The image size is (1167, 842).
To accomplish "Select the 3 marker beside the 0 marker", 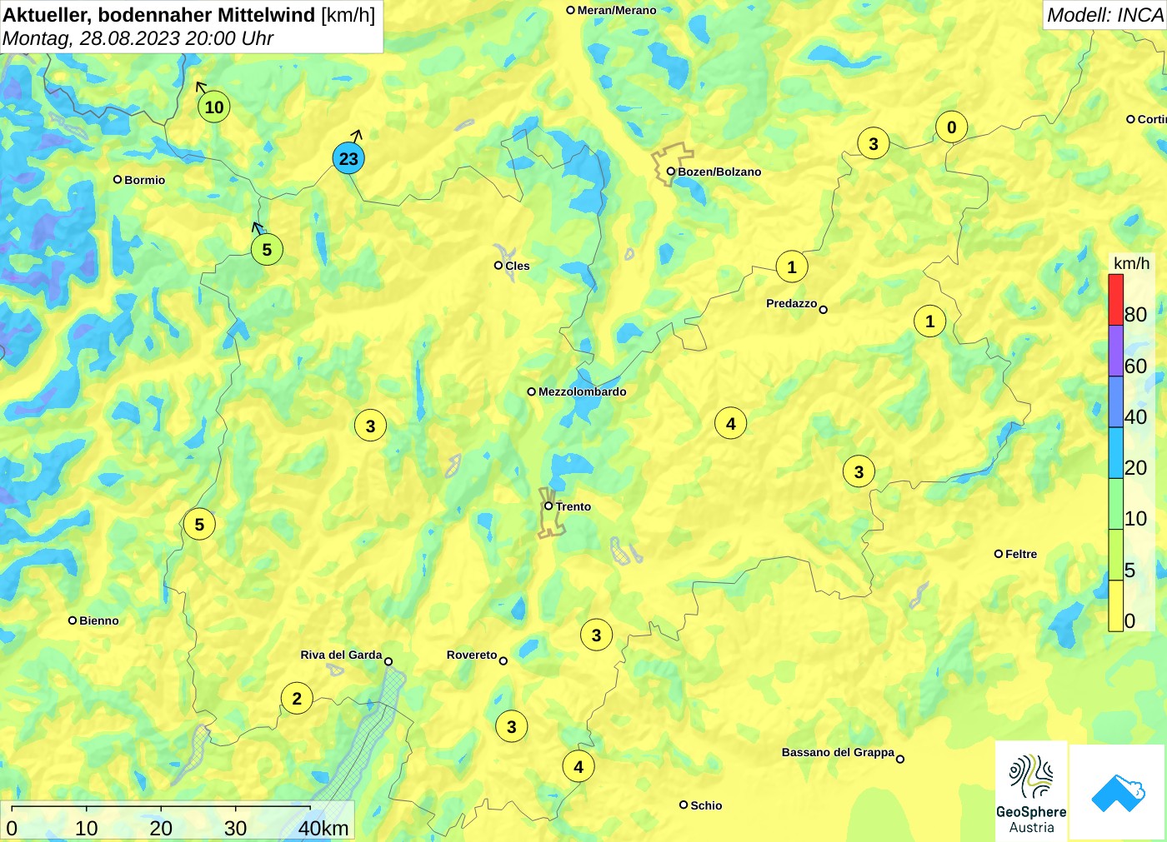I will pos(874,143).
